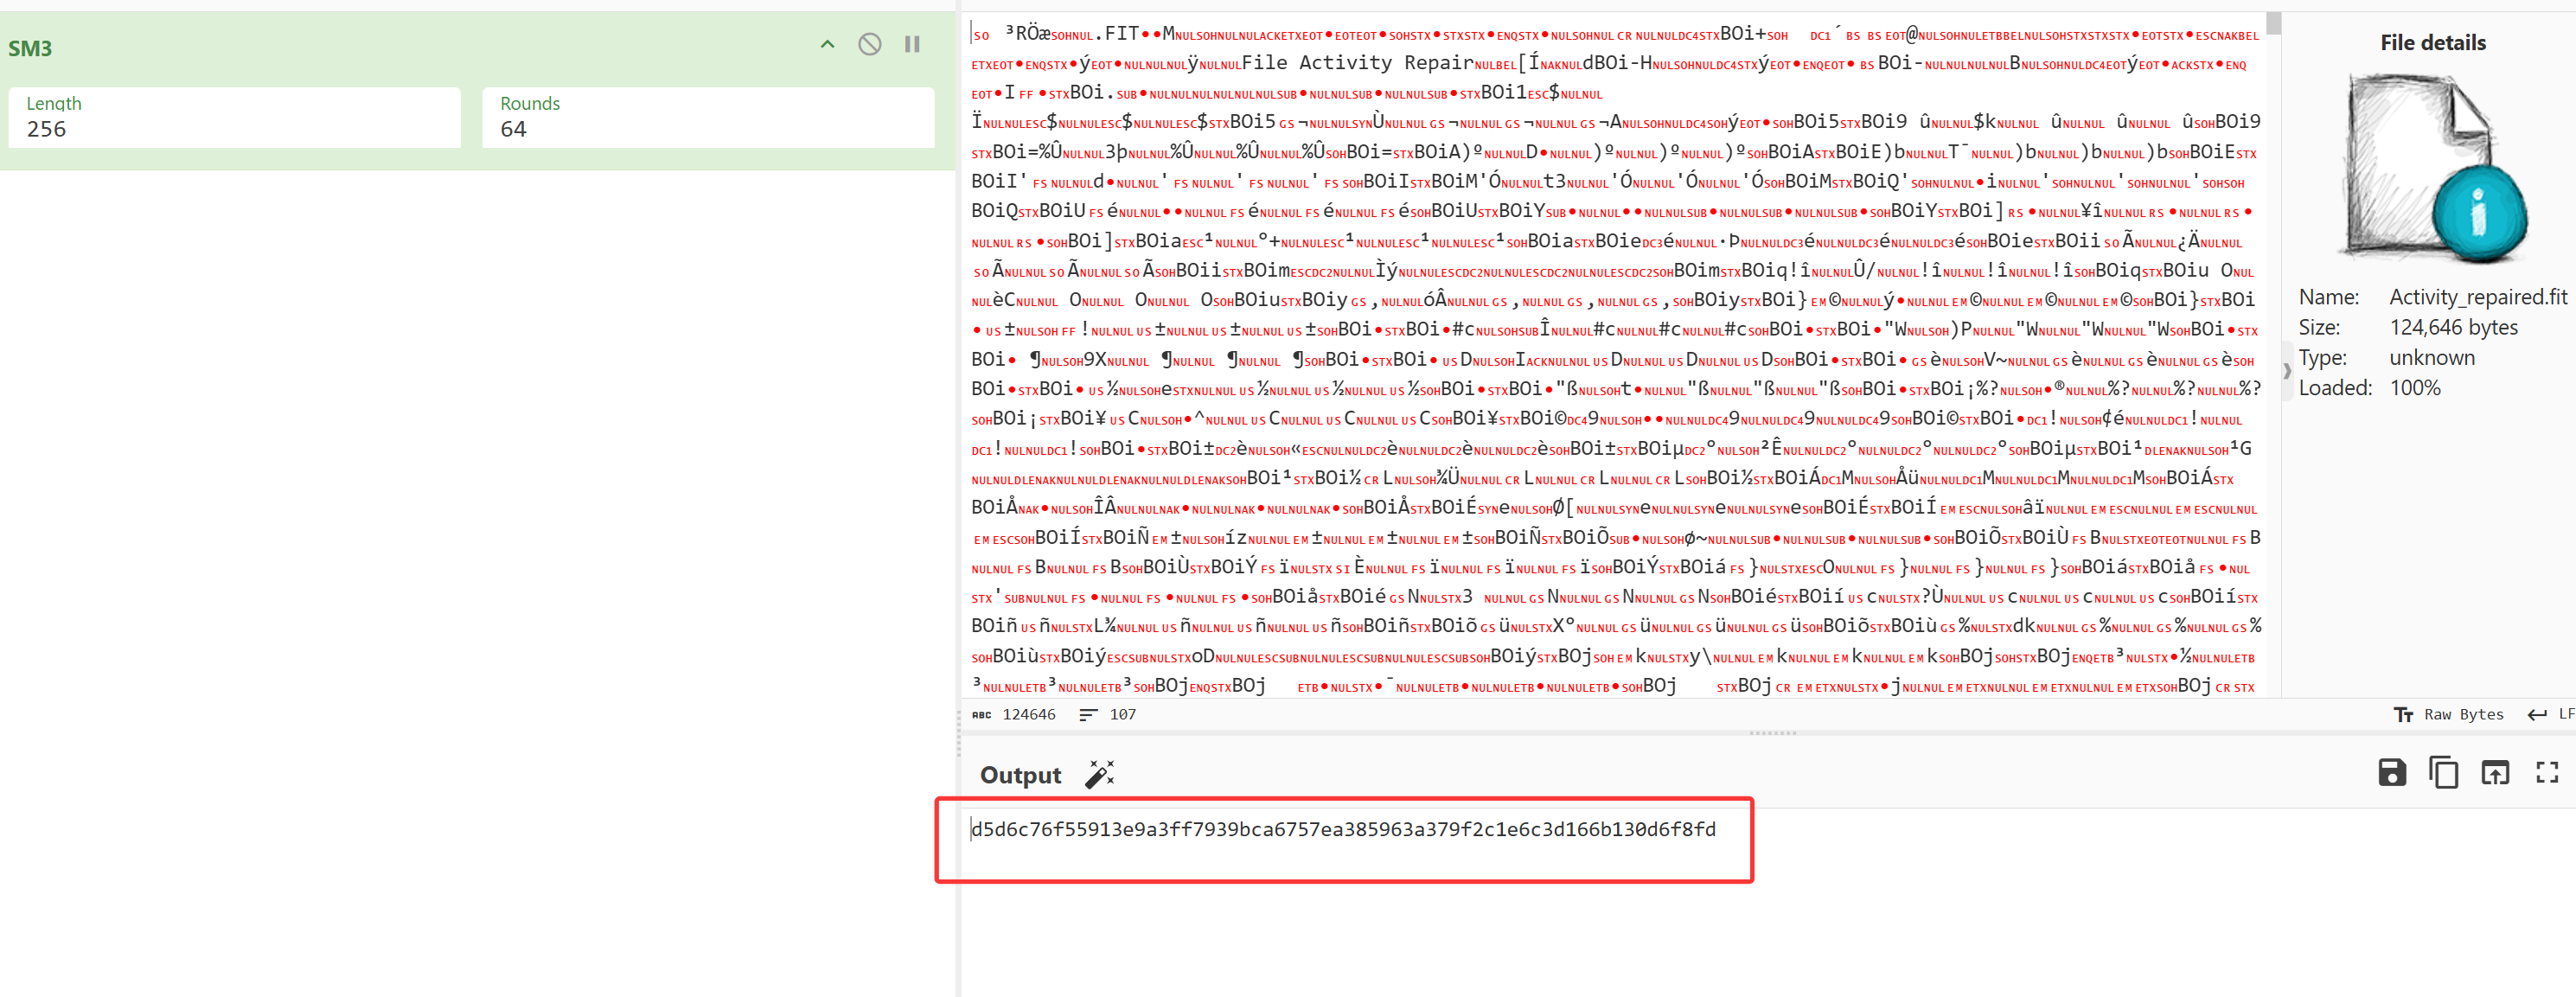The image size is (2576, 997).
Task: Collapse the SM3 operation arguments
Action: (x=827, y=44)
